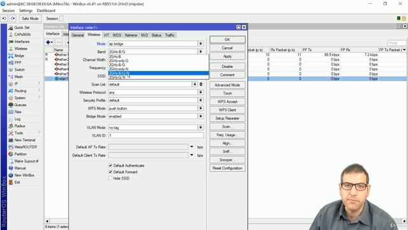
Task: Expand Default Client Tx Rate arrow
Action: pyautogui.click(x=192, y=155)
